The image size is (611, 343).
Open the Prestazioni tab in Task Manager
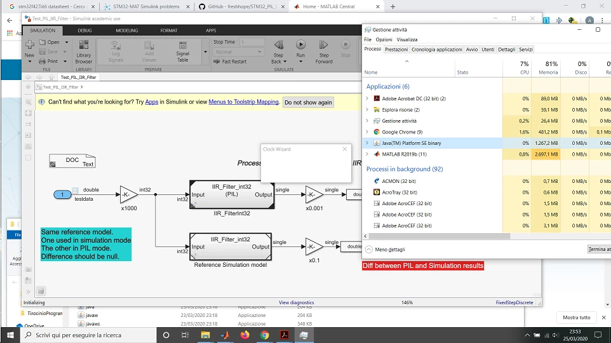(x=396, y=50)
